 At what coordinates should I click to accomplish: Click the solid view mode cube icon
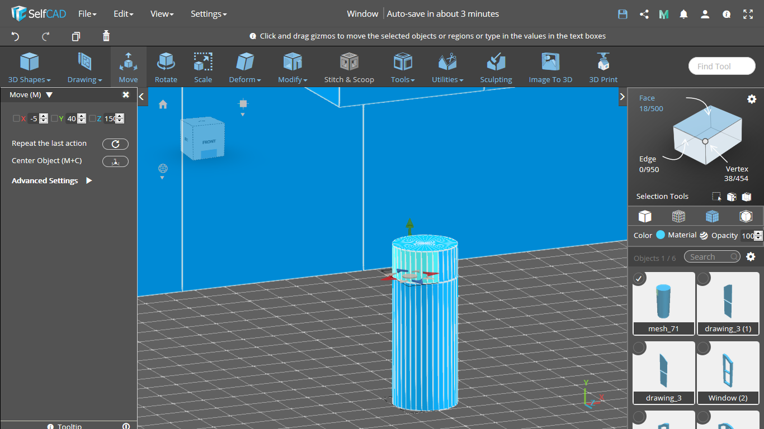tap(645, 216)
